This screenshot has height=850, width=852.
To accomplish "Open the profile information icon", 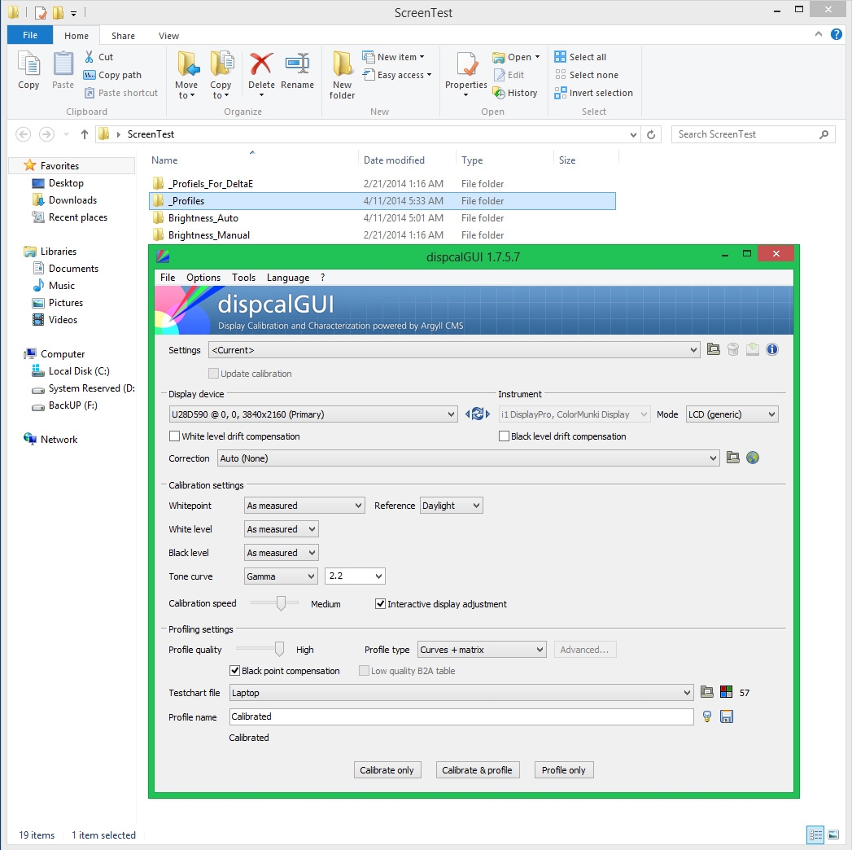I will [772, 349].
